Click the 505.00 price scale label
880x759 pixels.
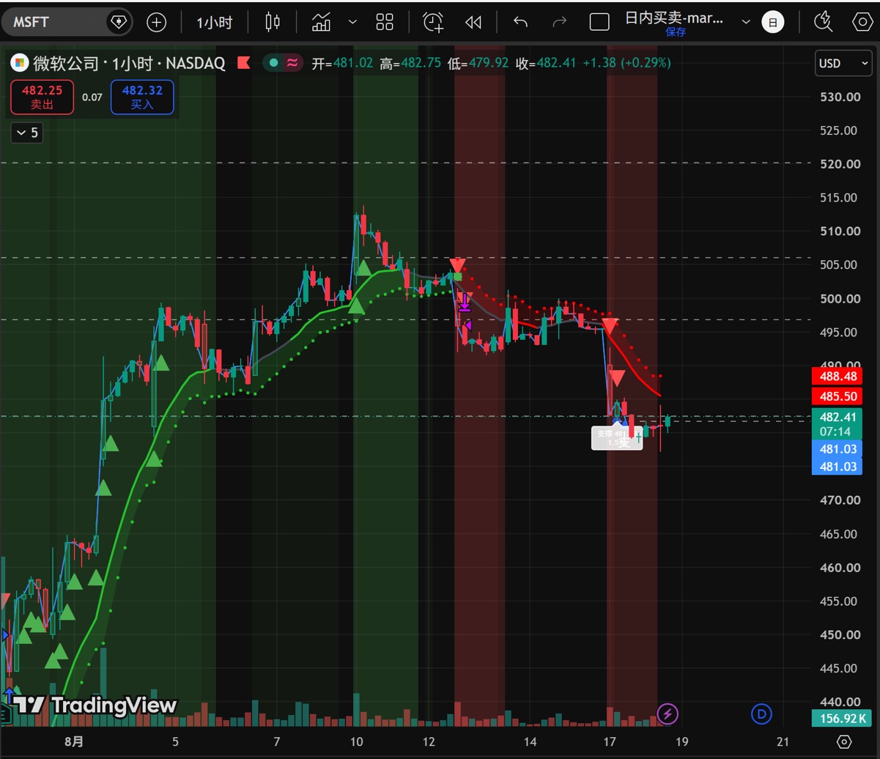click(840, 264)
